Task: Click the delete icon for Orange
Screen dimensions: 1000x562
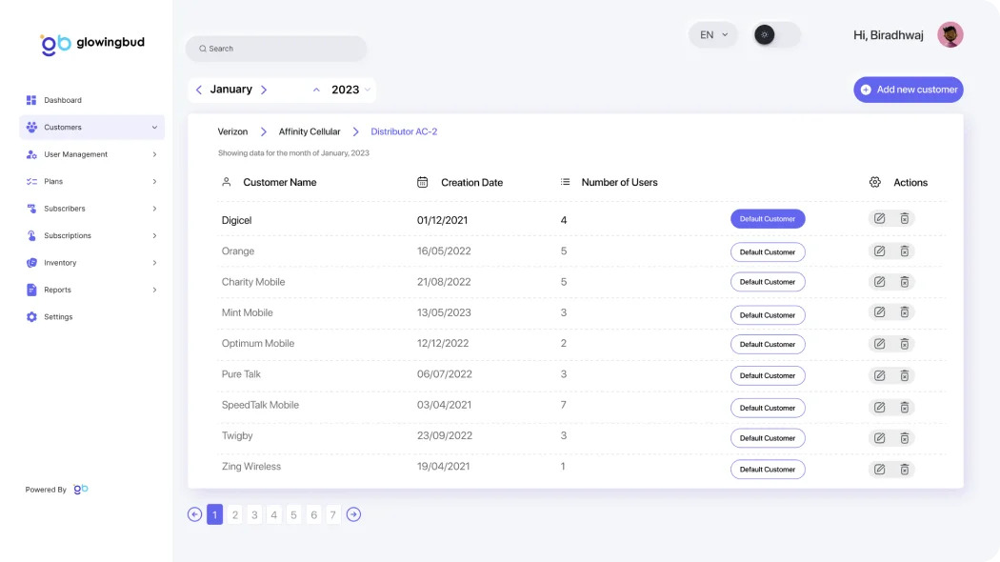Action: (905, 251)
